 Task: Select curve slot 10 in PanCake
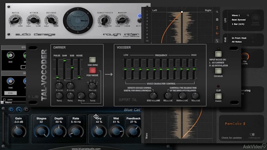[x=147, y=41]
